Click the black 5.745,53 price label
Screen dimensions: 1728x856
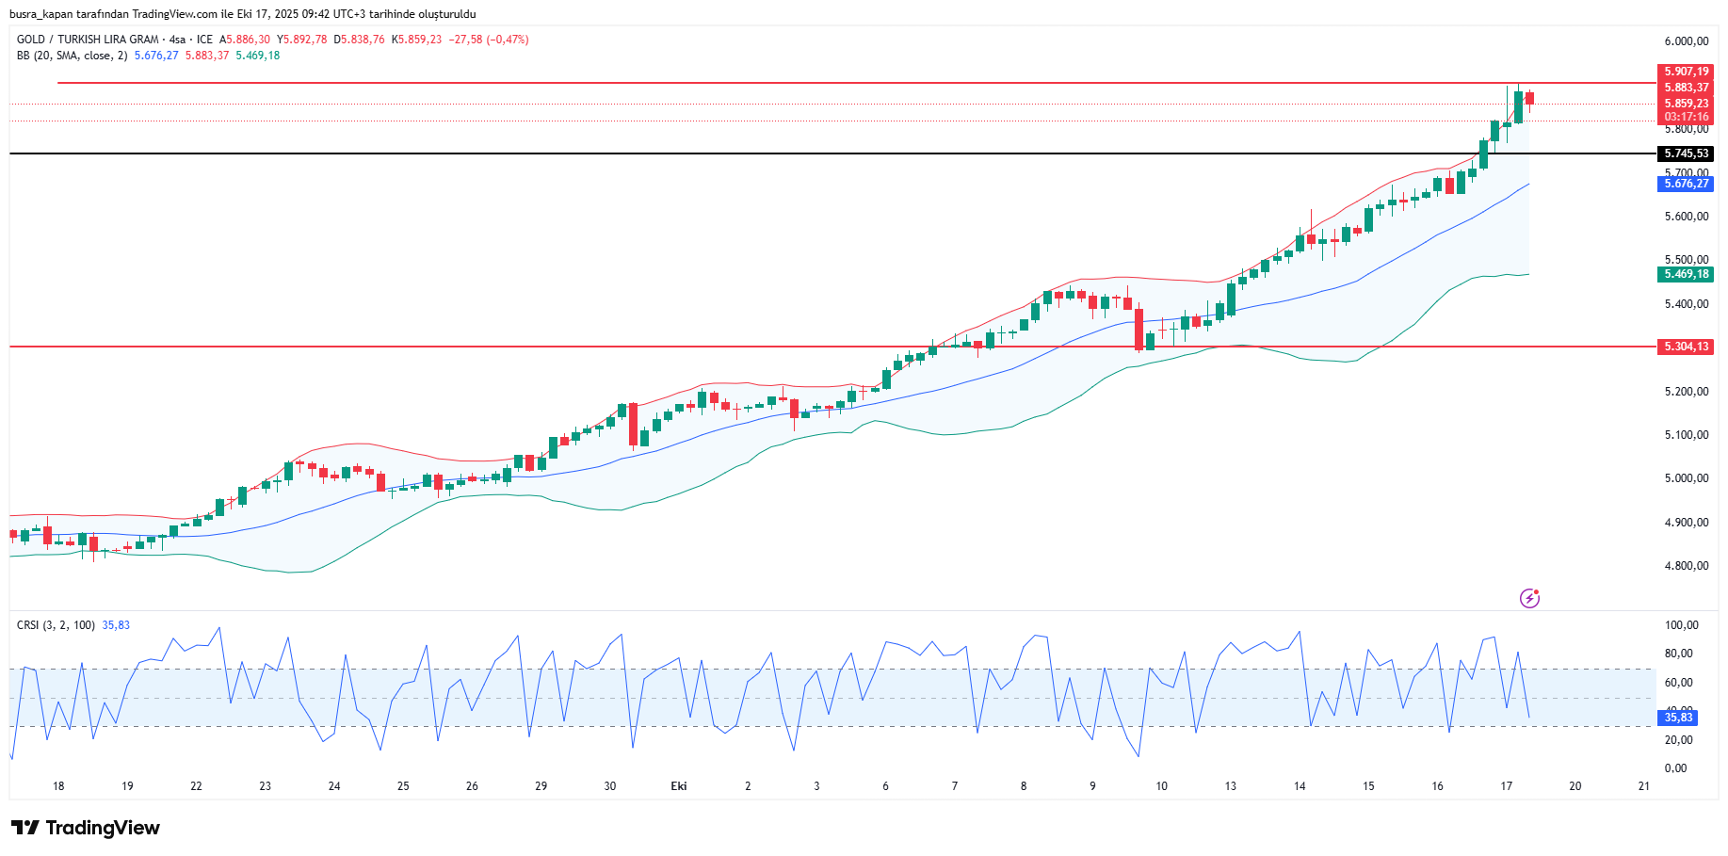[1685, 153]
